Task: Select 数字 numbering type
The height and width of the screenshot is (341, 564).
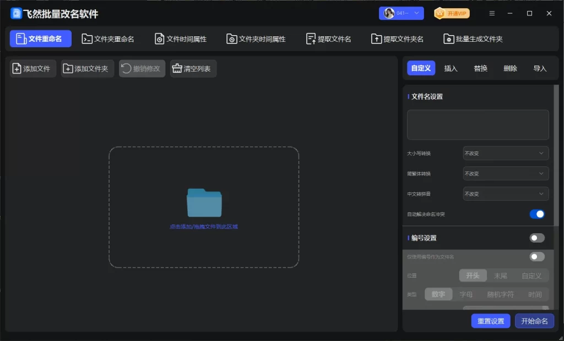Action: point(438,294)
